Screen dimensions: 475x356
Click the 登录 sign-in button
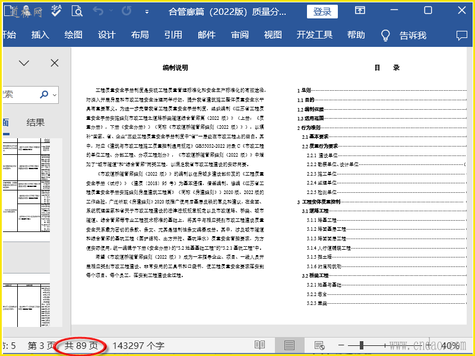pos(322,12)
